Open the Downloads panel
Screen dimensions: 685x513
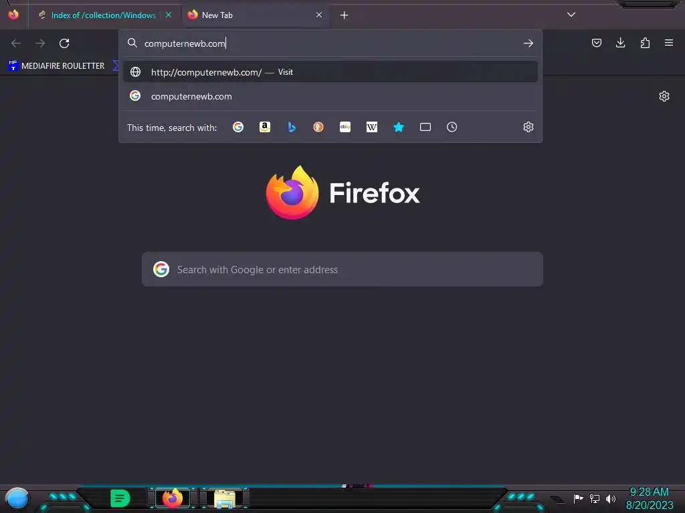click(620, 43)
